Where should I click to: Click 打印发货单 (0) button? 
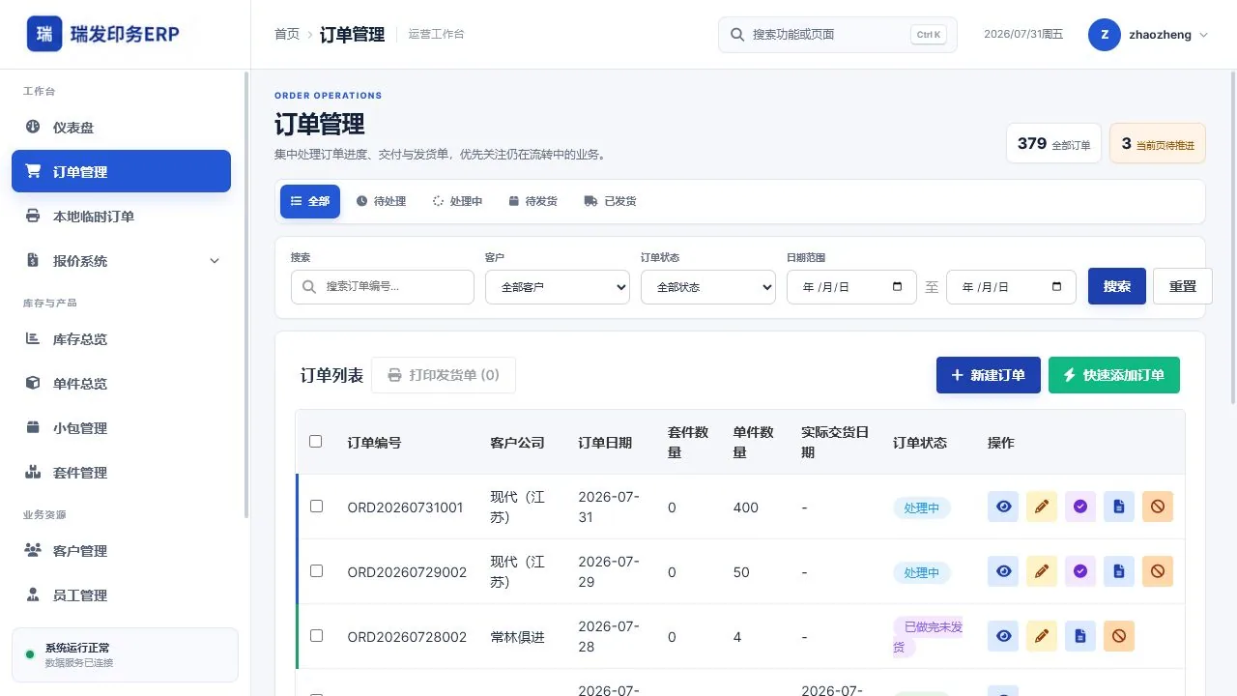(444, 375)
